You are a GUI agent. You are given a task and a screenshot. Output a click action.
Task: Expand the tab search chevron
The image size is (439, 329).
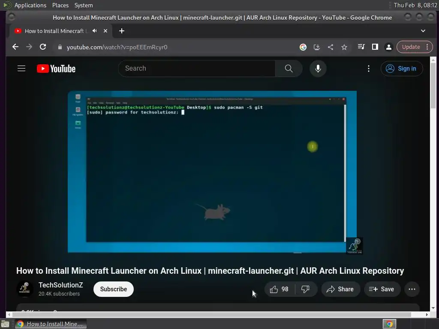coord(423,31)
